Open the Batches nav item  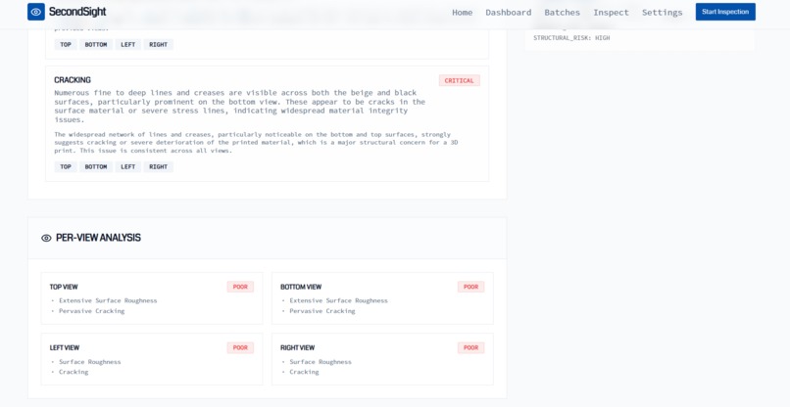[x=562, y=12]
